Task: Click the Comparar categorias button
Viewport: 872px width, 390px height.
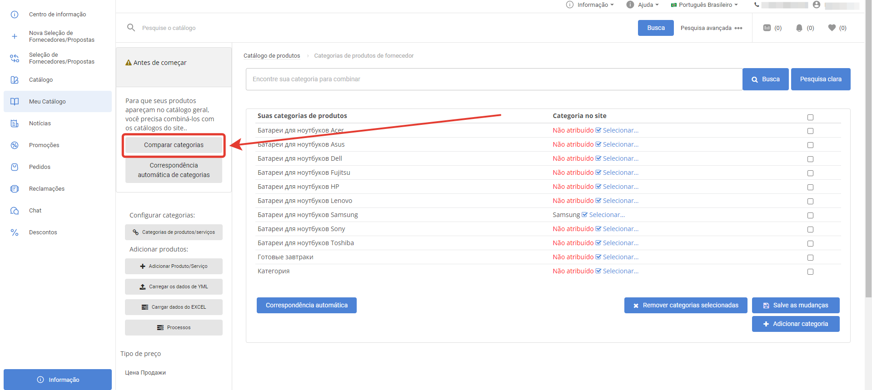Action: pos(174,145)
